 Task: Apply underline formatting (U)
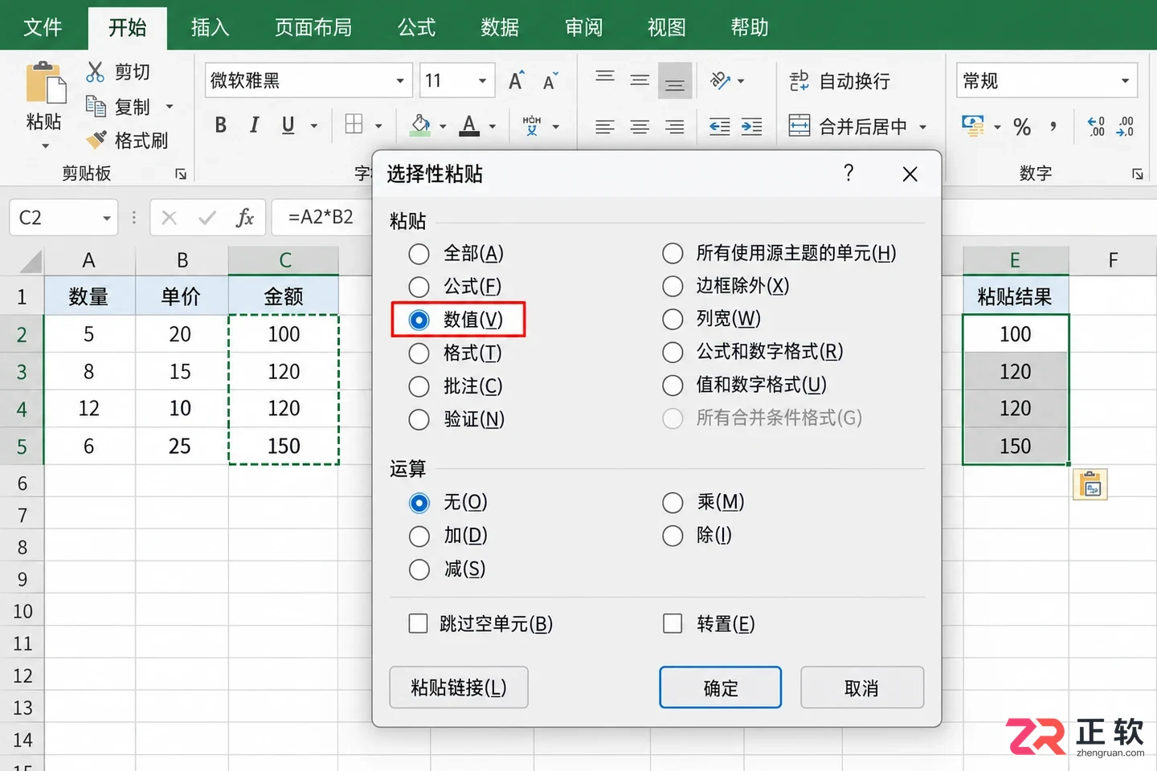point(288,125)
